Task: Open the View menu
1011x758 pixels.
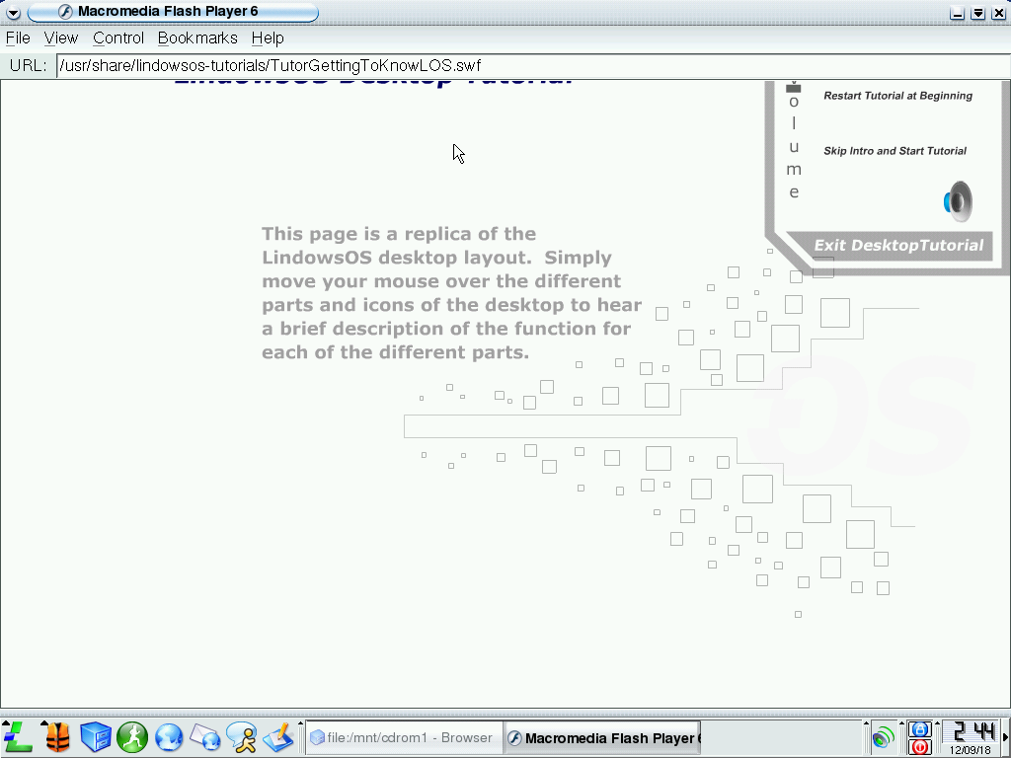Action: (x=61, y=38)
